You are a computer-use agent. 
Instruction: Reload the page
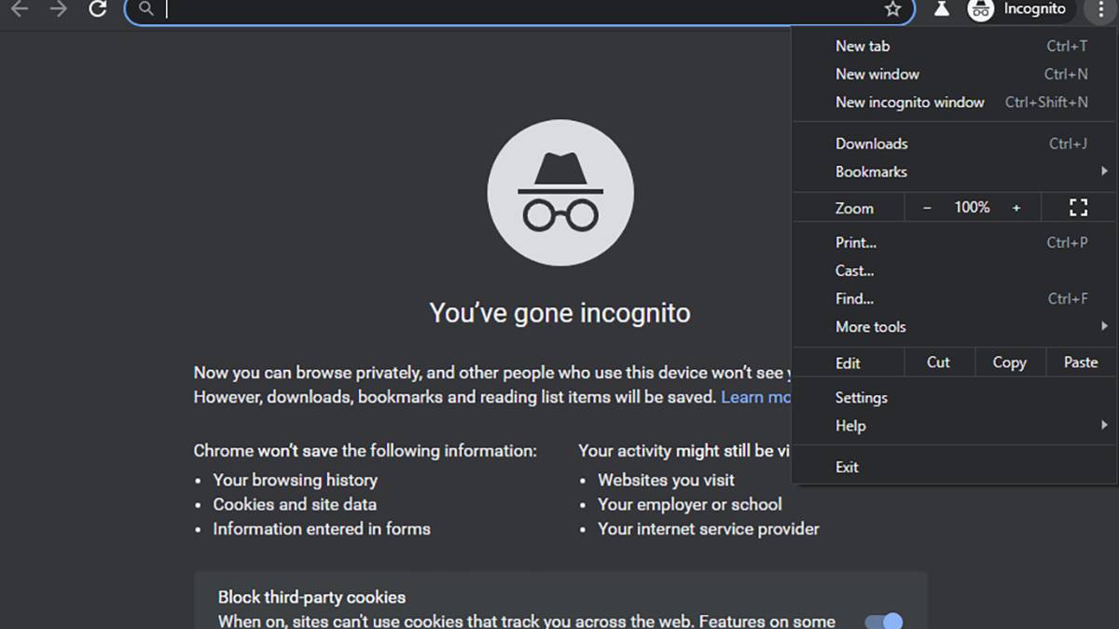tap(97, 9)
